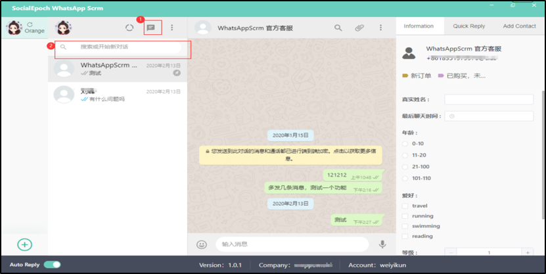The width and height of the screenshot is (546, 274).
Task: Click the search or start new chat field
Action: pos(120,47)
